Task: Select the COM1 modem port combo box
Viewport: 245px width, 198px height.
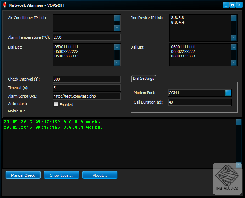Action: pos(197,93)
